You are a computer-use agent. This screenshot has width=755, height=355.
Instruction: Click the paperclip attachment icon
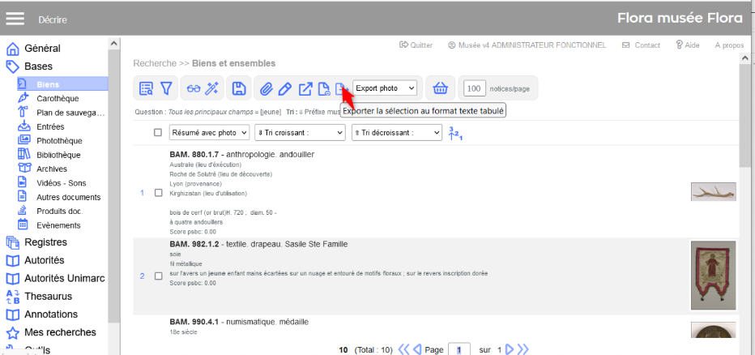pyautogui.click(x=265, y=88)
